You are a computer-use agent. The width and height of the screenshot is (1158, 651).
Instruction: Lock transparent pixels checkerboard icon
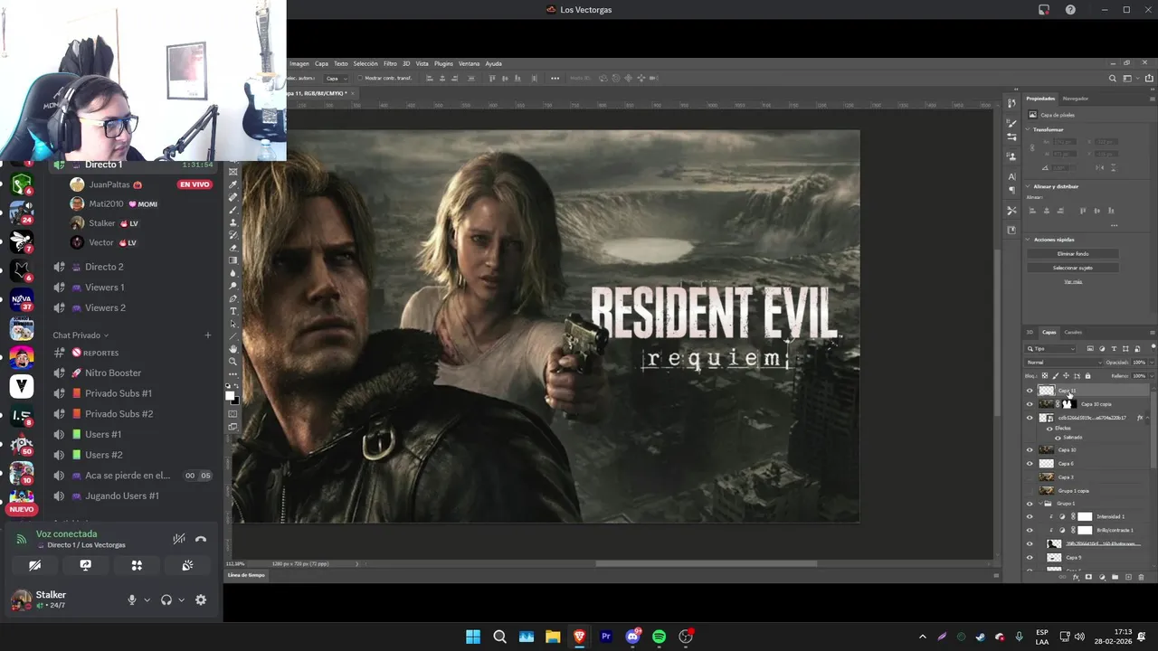(1045, 375)
